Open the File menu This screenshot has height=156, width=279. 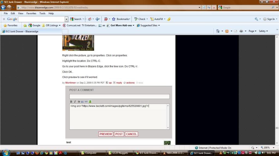tap(6, 14)
